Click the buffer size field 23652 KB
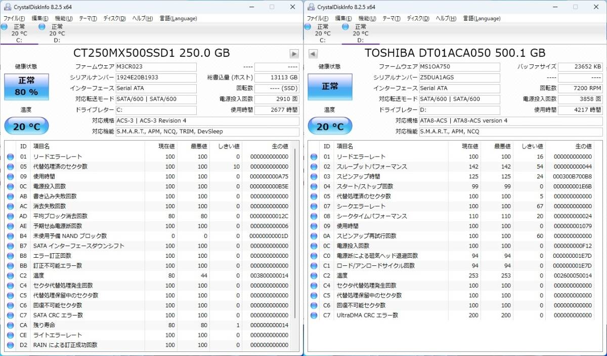The width and height of the screenshot is (607, 356). pyautogui.click(x=580, y=67)
